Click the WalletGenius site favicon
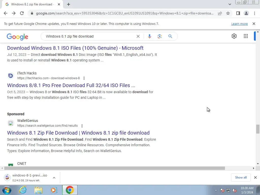260x195 pixels. point(11,123)
